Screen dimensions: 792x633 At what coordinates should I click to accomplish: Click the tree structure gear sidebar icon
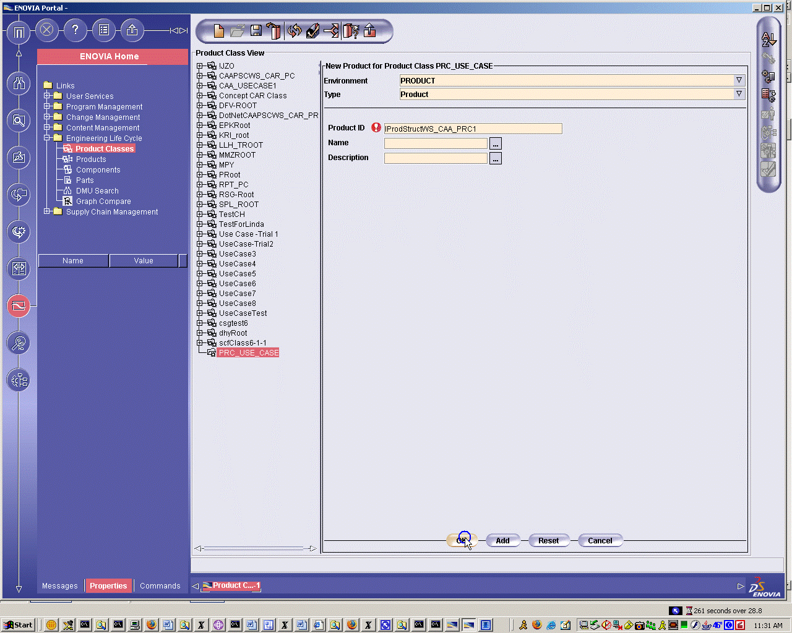pos(19,380)
